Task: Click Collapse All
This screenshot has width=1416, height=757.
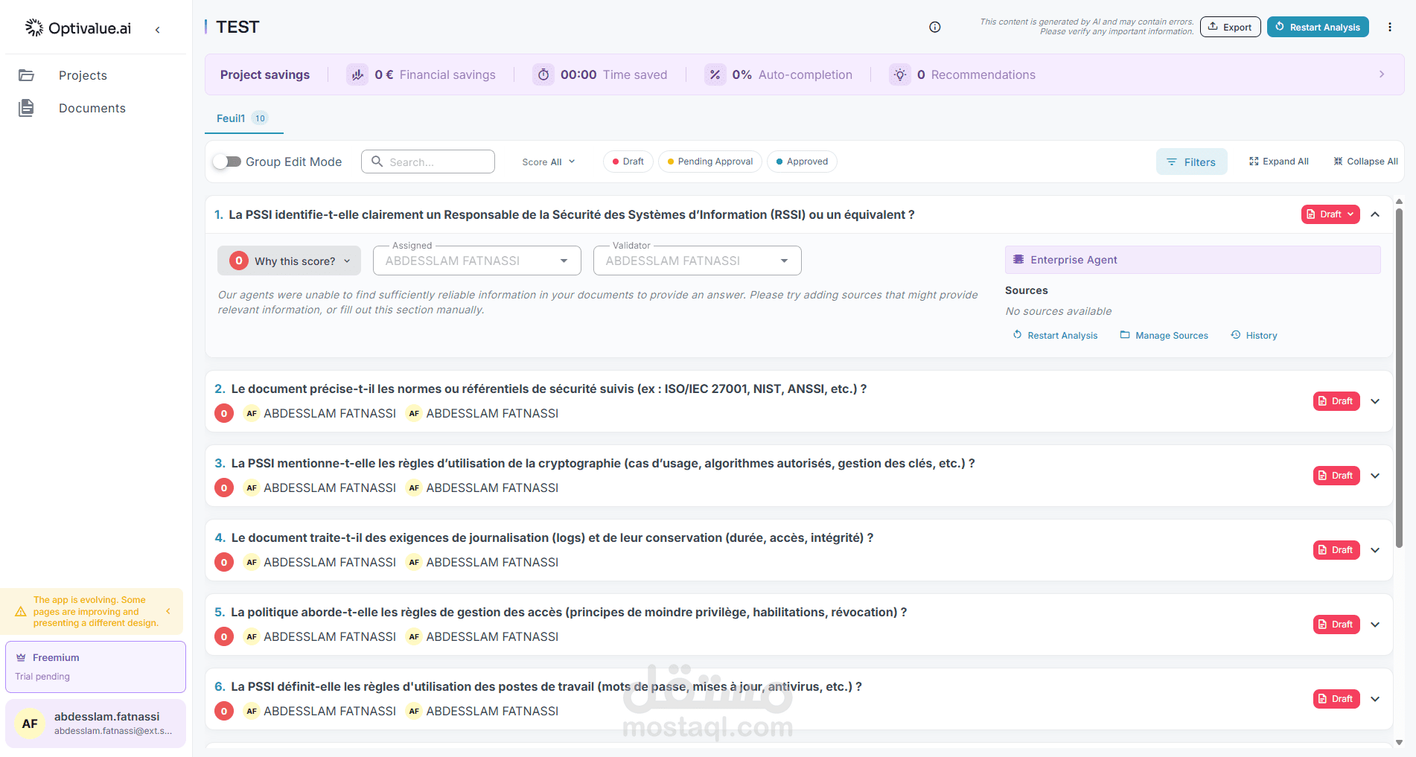Action: (x=1365, y=162)
